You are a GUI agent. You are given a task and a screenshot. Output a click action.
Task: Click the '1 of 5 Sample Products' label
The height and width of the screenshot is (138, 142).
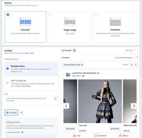[x=123, y=58]
